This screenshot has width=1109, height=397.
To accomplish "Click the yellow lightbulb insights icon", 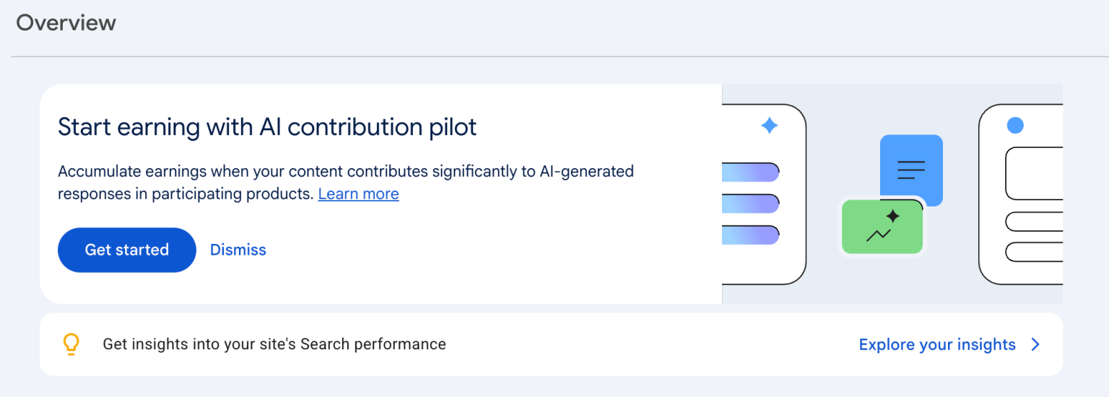I will [71, 344].
